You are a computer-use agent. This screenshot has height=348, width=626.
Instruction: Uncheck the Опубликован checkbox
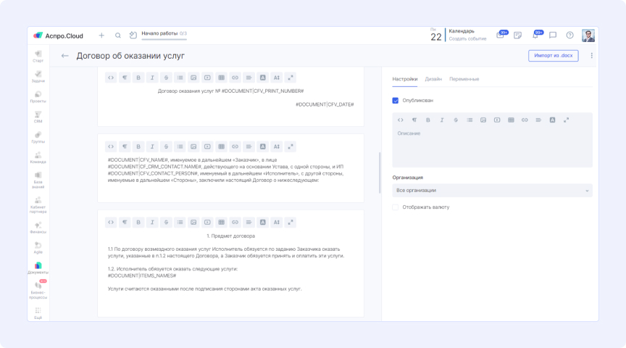(x=396, y=101)
